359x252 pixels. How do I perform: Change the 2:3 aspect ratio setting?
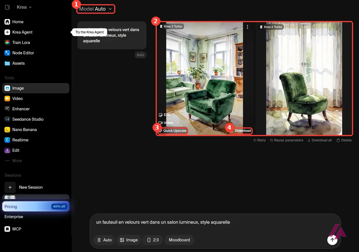pyautogui.click(x=153, y=240)
